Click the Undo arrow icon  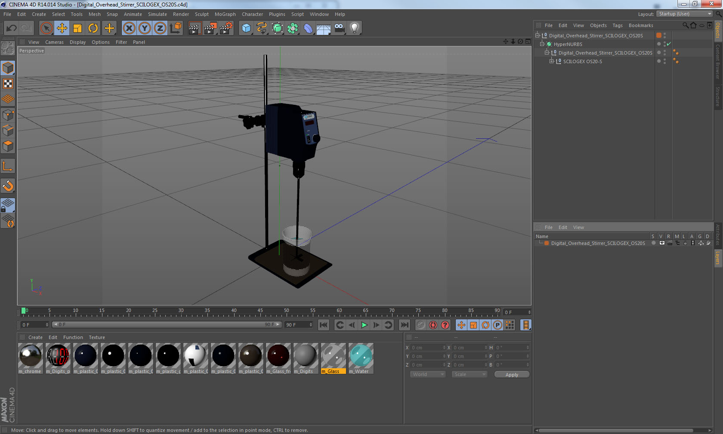click(x=12, y=28)
